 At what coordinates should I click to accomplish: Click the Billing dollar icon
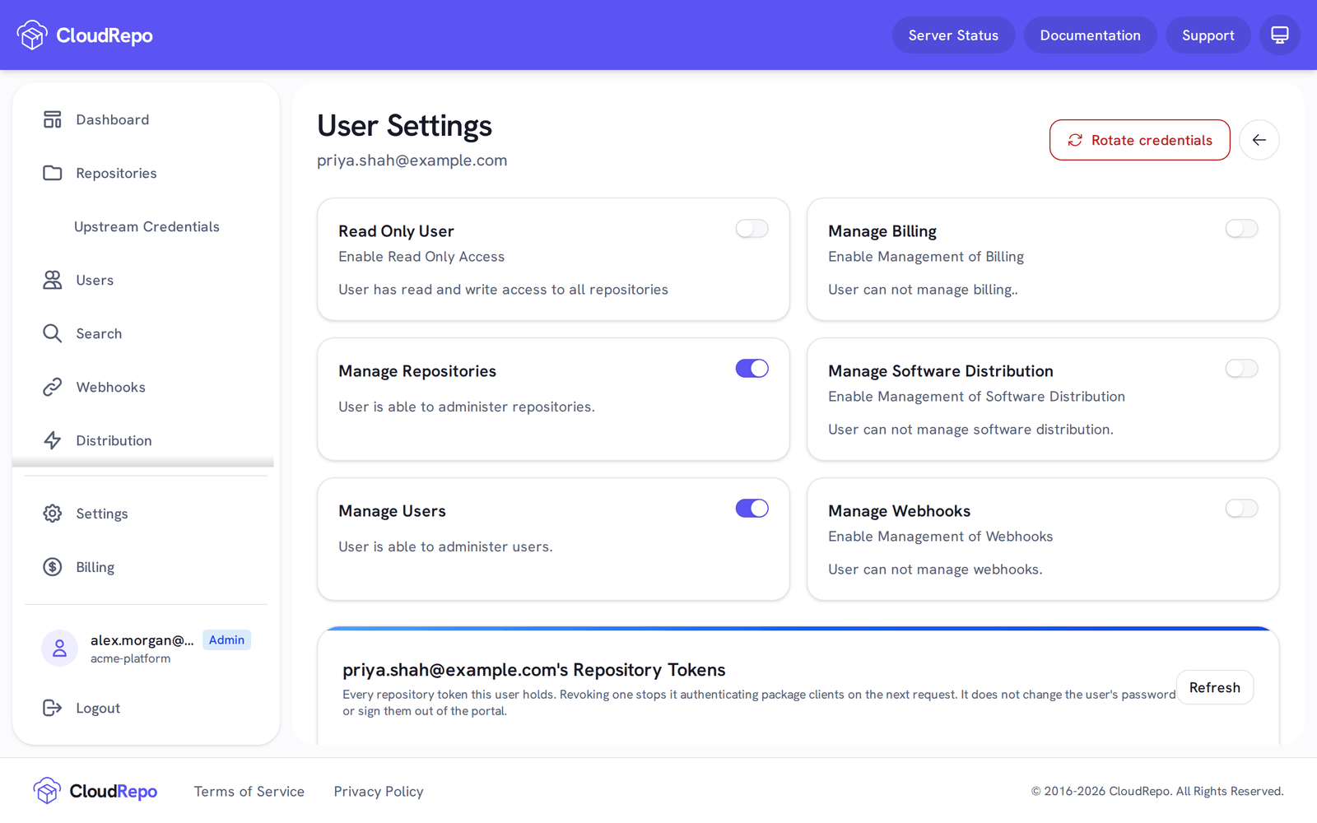(x=53, y=567)
